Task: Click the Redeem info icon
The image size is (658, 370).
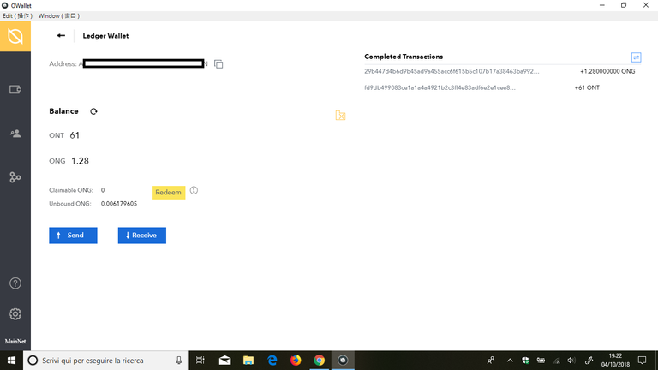Action: pyautogui.click(x=194, y=190)
